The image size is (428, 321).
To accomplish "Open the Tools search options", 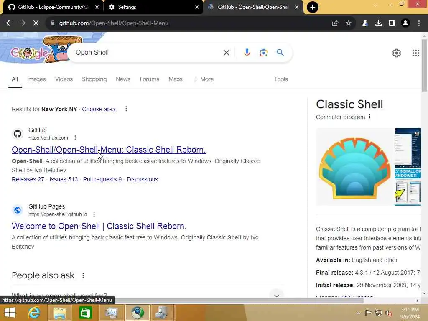I will (281, 79).
